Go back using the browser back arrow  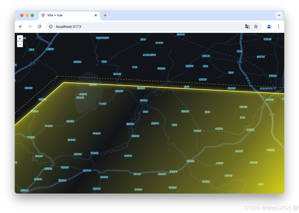point(20,26)
